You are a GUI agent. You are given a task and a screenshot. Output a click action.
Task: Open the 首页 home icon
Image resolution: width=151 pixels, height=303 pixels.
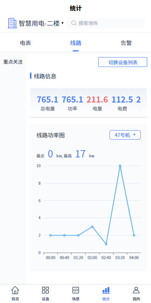(x=15, y=290)
